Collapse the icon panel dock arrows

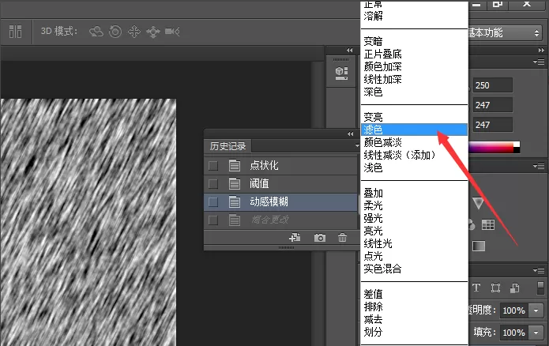tap(349, 50)
